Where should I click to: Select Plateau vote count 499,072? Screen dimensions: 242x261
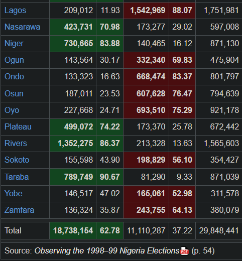click(78, 126)
